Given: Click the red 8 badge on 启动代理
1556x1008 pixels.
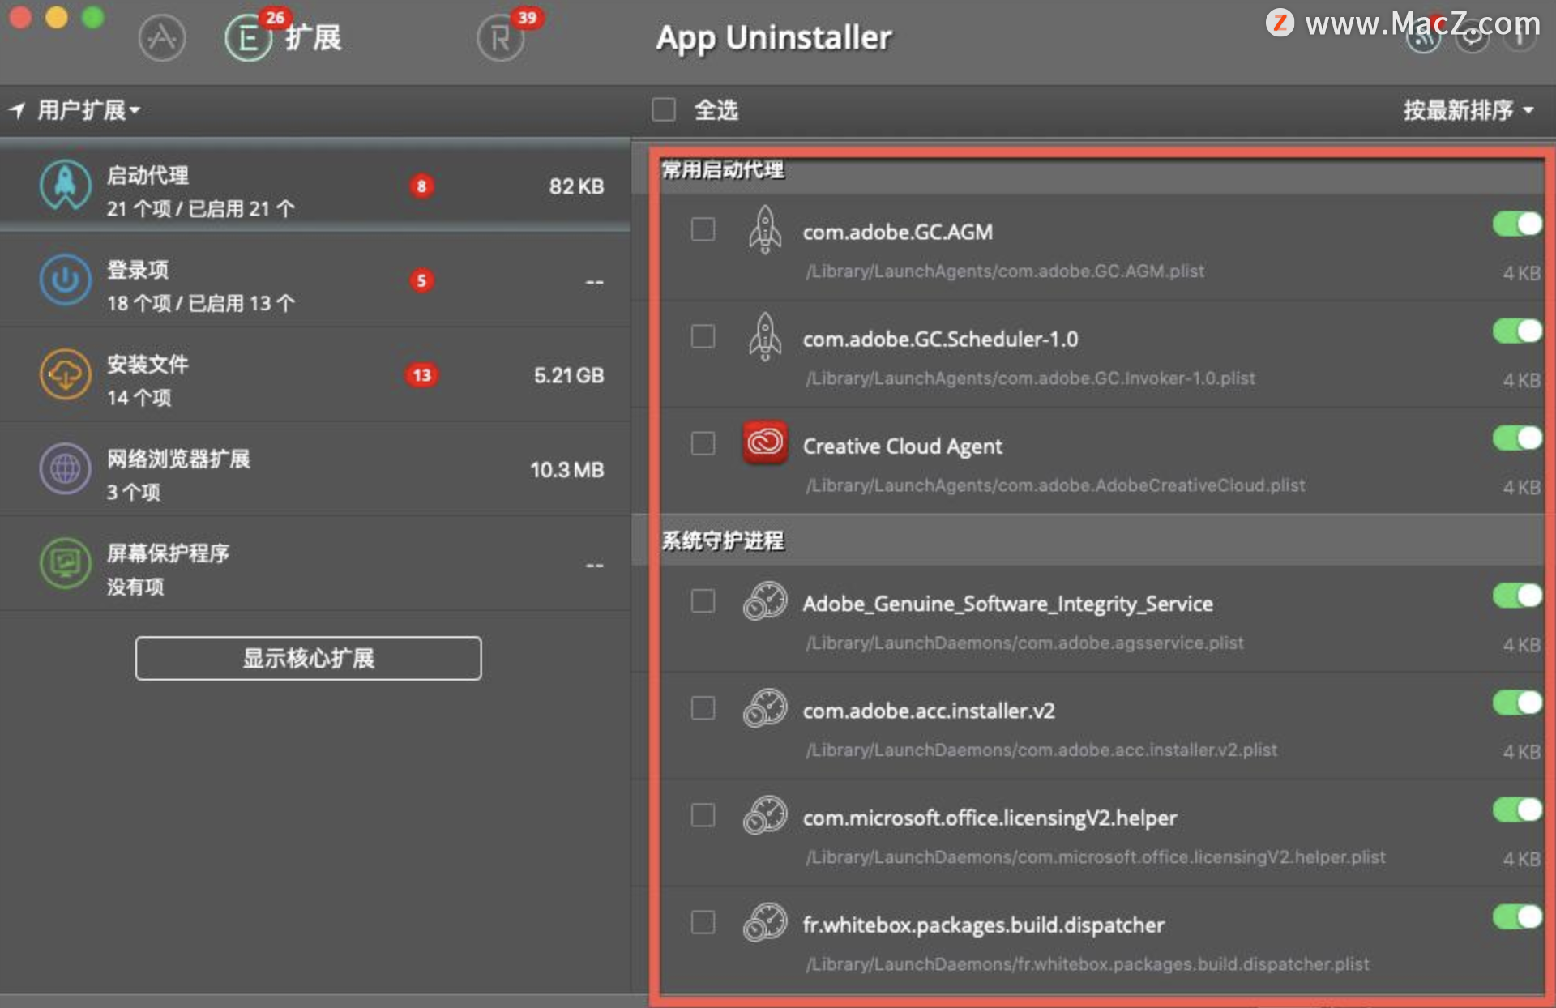Looking at the screenshot, I should tap(421, 186).
